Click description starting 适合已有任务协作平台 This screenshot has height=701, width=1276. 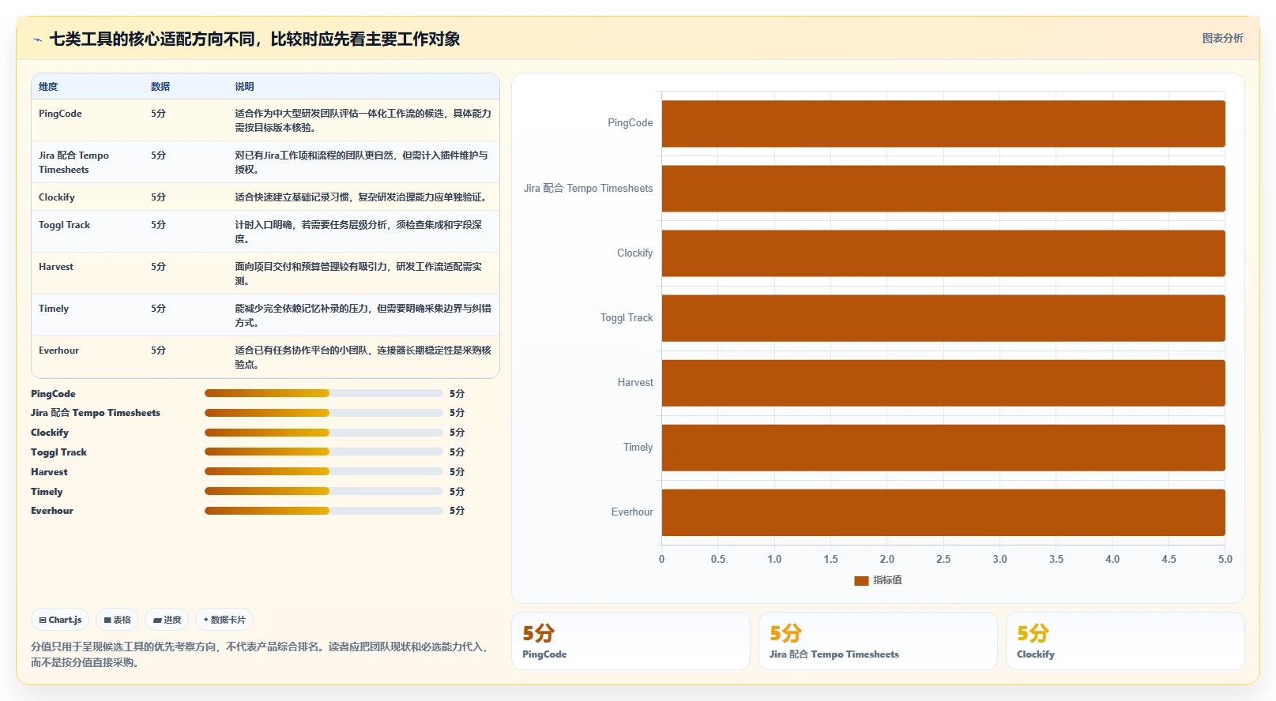point(363,358)
